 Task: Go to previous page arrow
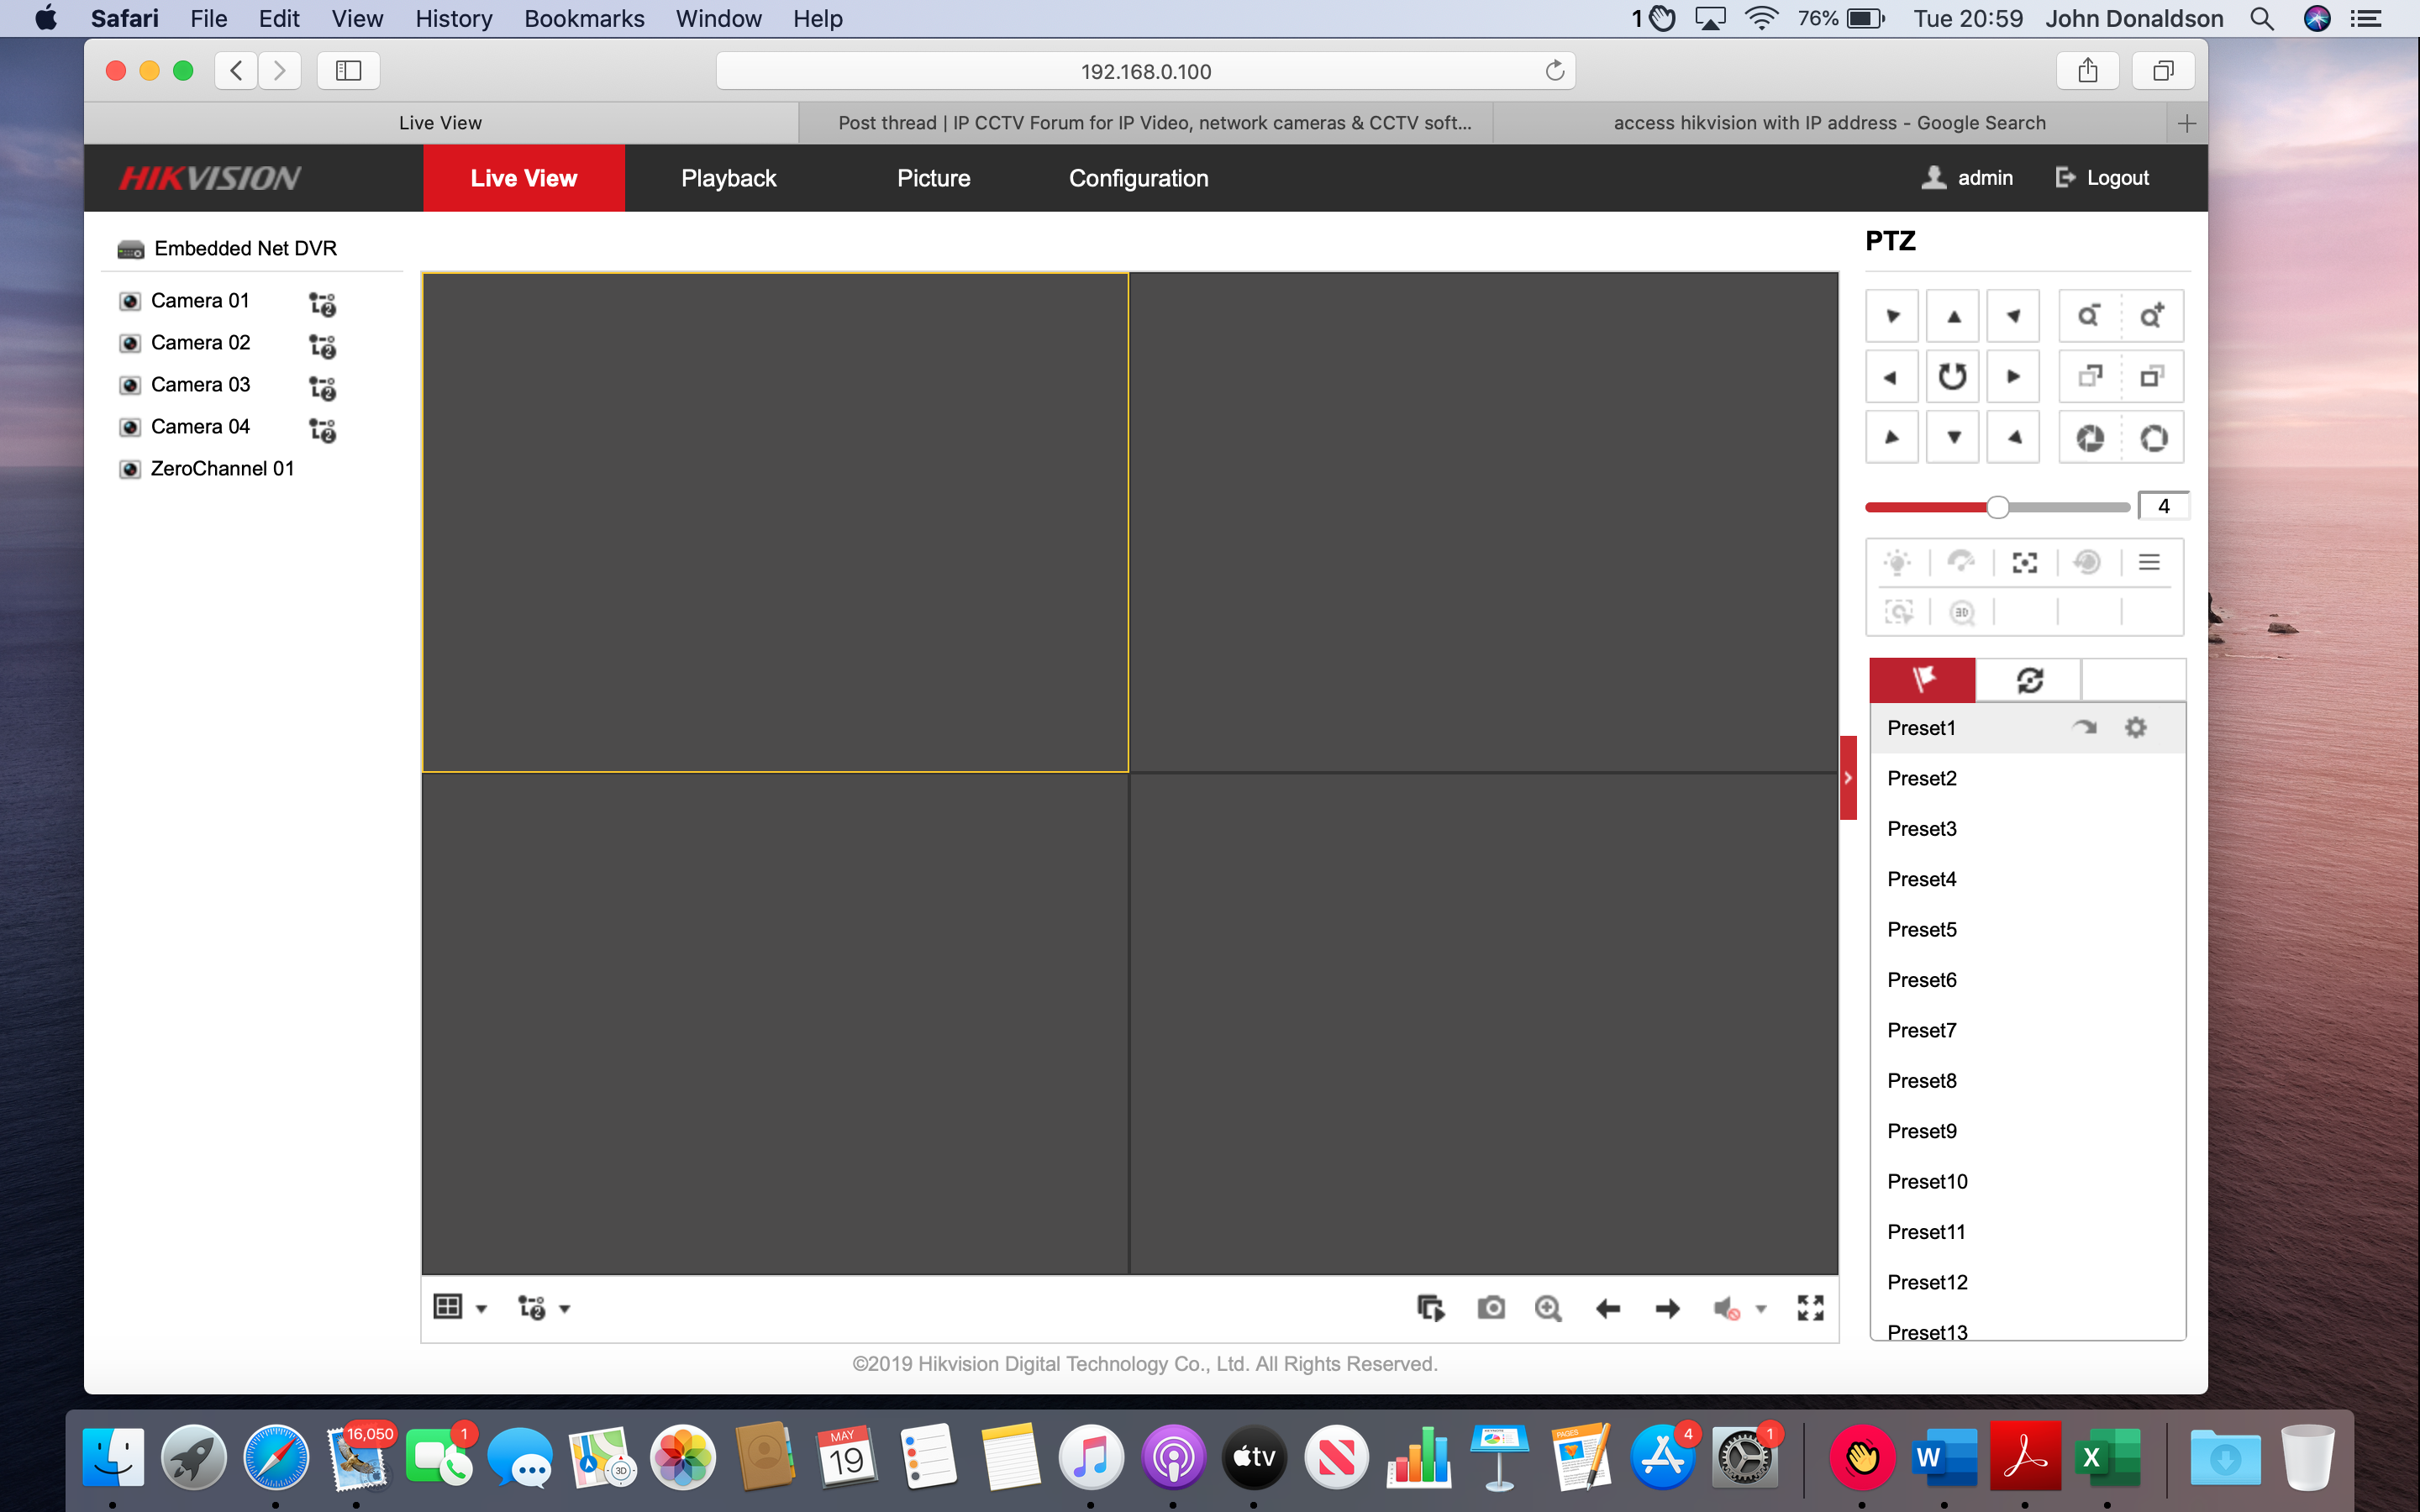[x=1608, y=1308]
